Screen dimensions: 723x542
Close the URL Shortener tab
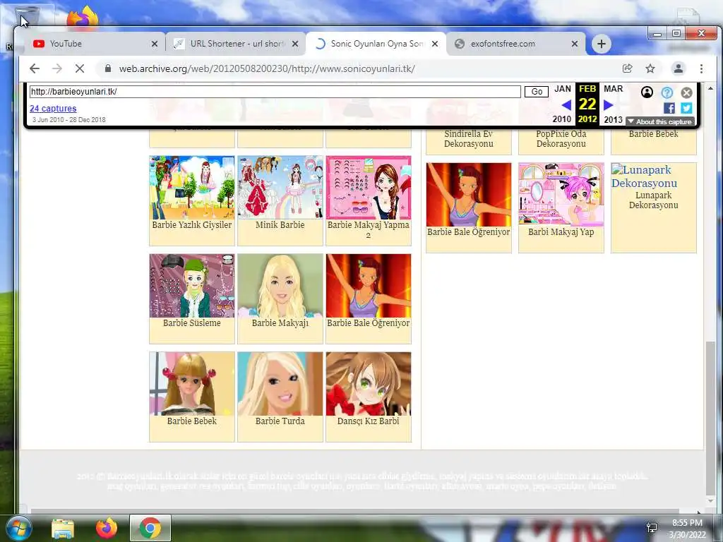[x=295, y=44]
